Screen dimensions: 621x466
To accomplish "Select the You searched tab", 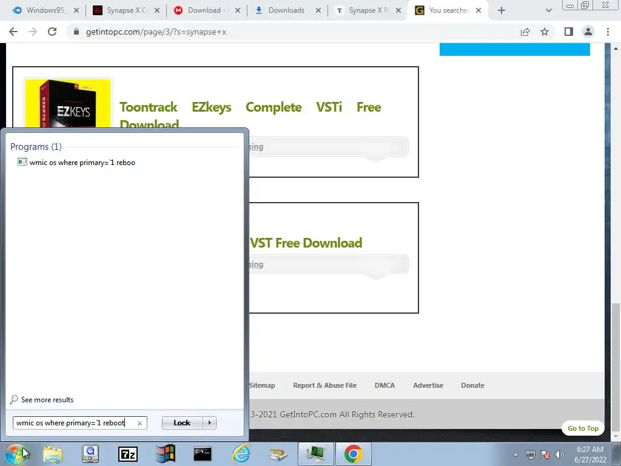I will [448, 10].
